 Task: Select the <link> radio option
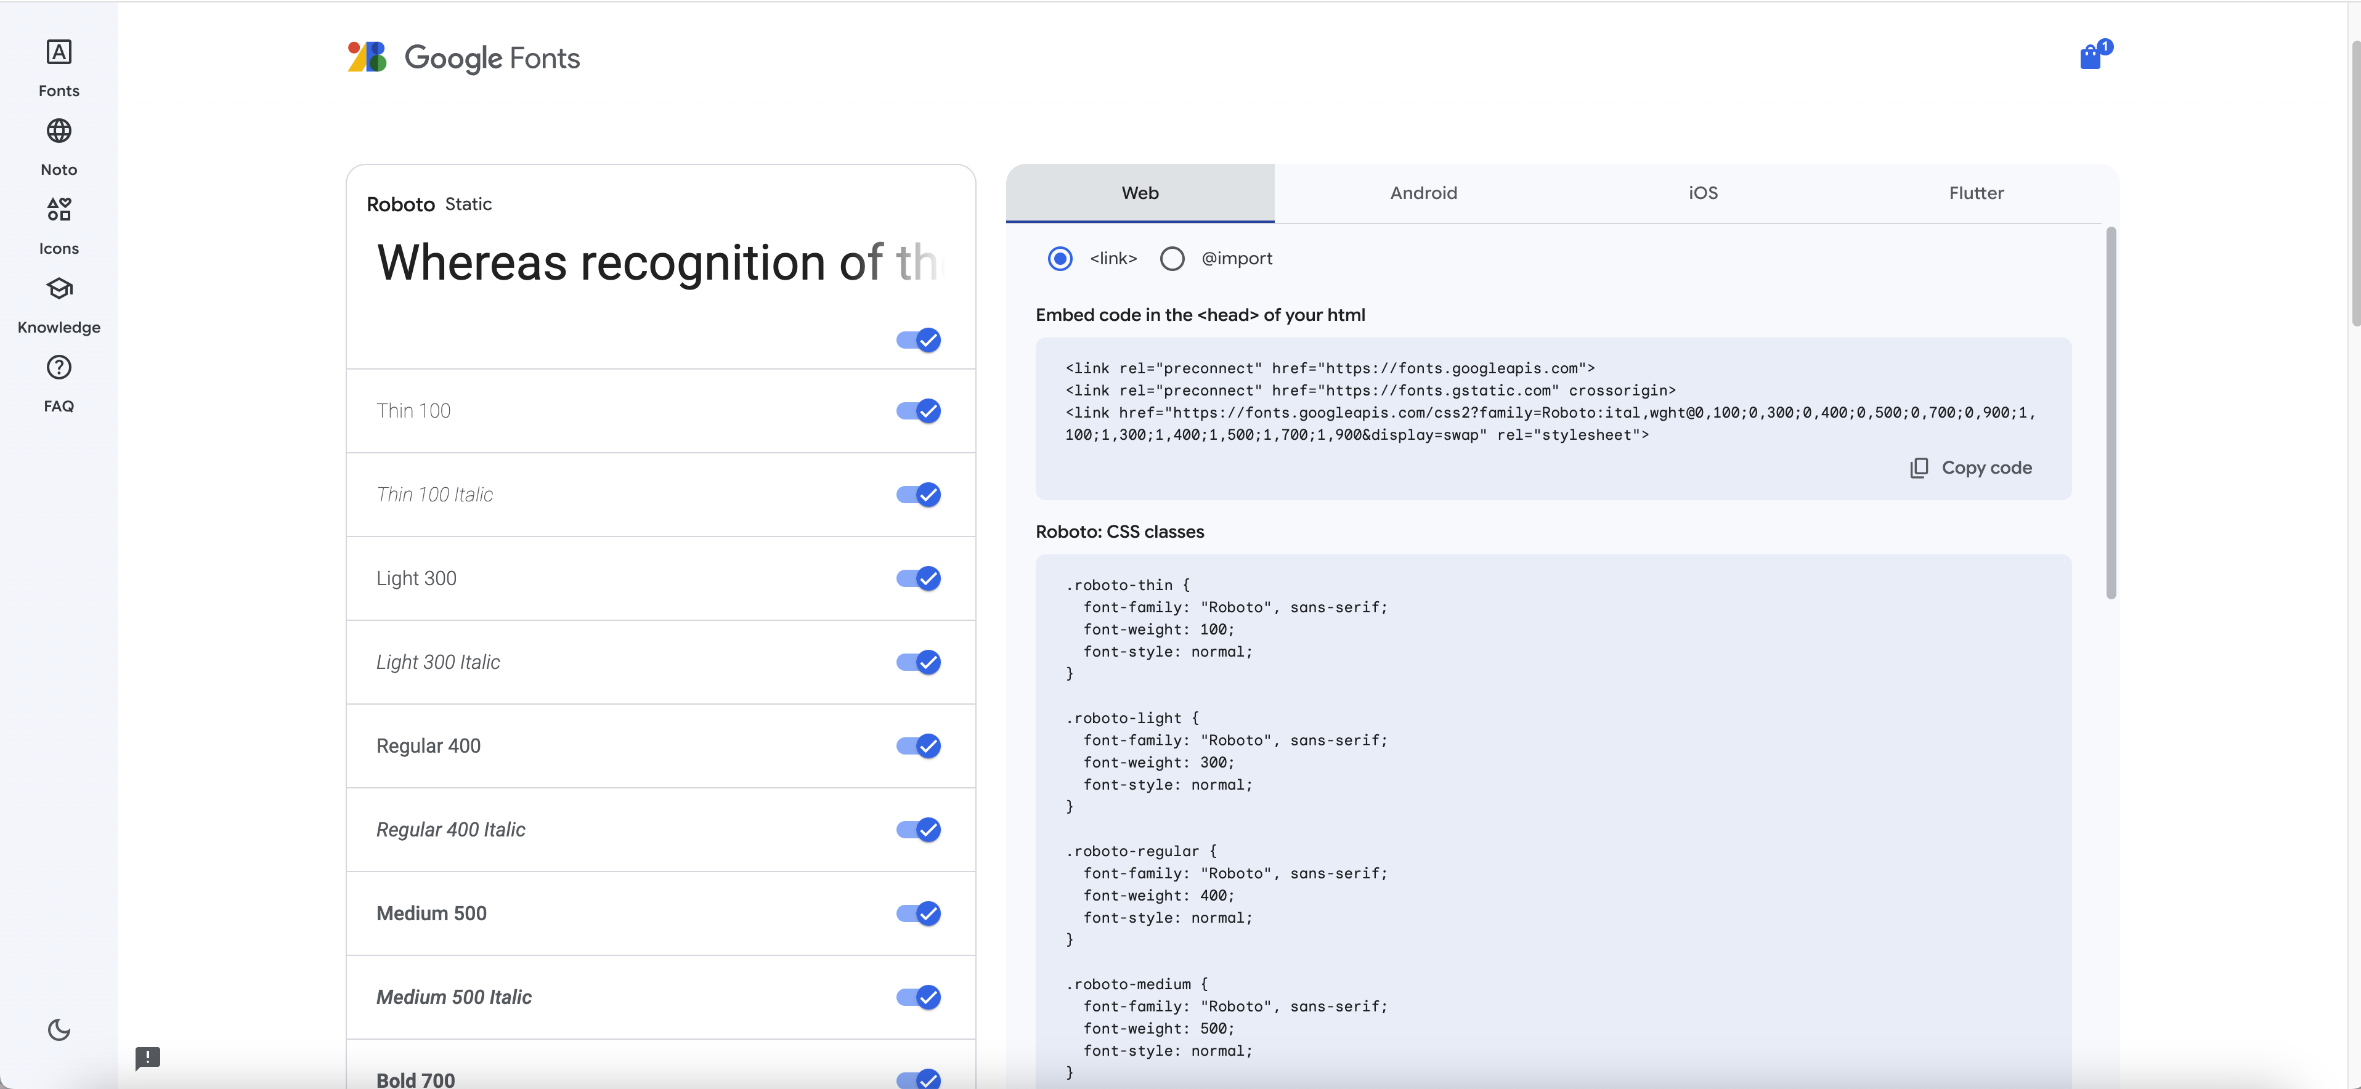coord(1060,258)
